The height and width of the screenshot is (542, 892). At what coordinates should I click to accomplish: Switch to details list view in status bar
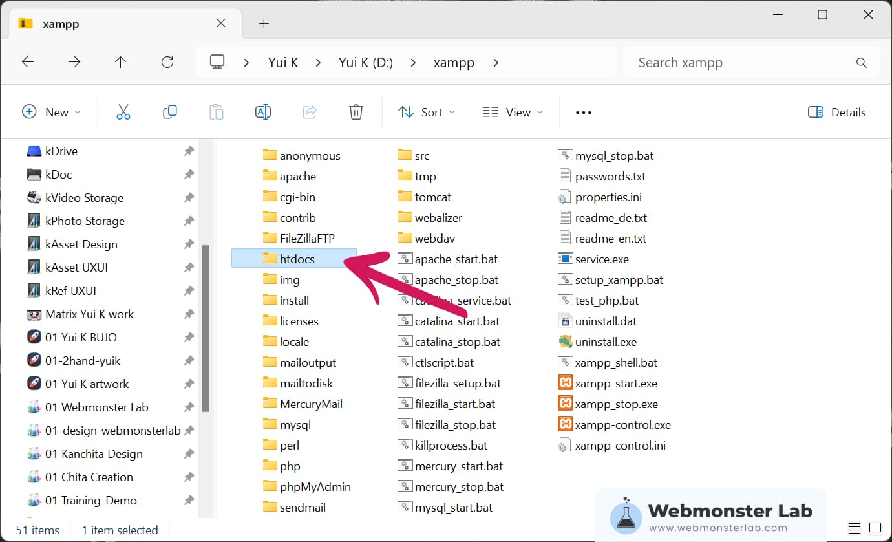[x=855, y=528]
